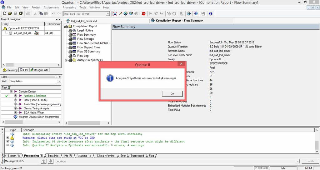
Task: Click the up arrow message navigation icon
Action: click(44, 161)
